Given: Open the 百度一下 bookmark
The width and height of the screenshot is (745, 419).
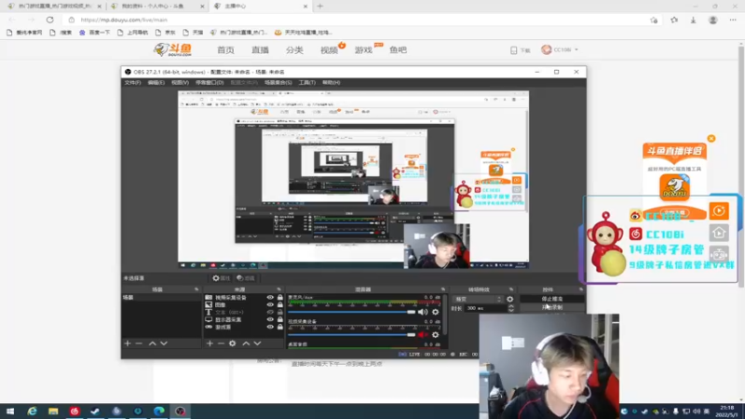Looking at the screenshot, I should point(94,33).
